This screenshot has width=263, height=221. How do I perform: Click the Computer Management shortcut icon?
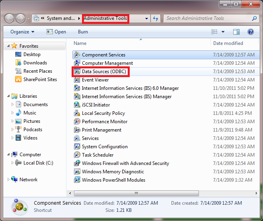pyautogui.click(x=77, y=63)
